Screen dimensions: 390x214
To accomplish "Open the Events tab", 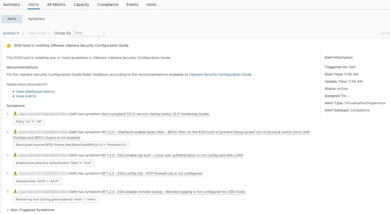I will [x=132, y=5].
